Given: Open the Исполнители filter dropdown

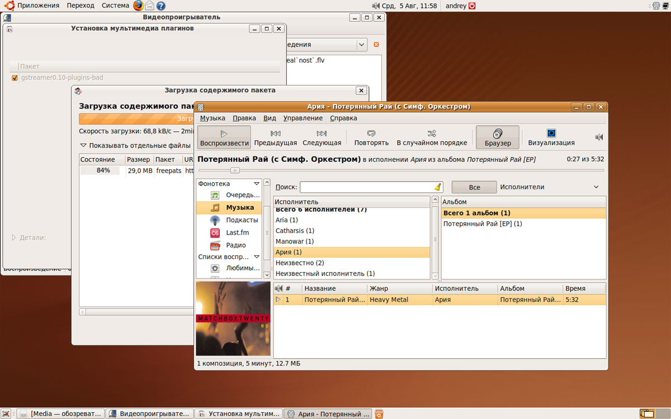Looking at the screenshot, I should [550, 187].
